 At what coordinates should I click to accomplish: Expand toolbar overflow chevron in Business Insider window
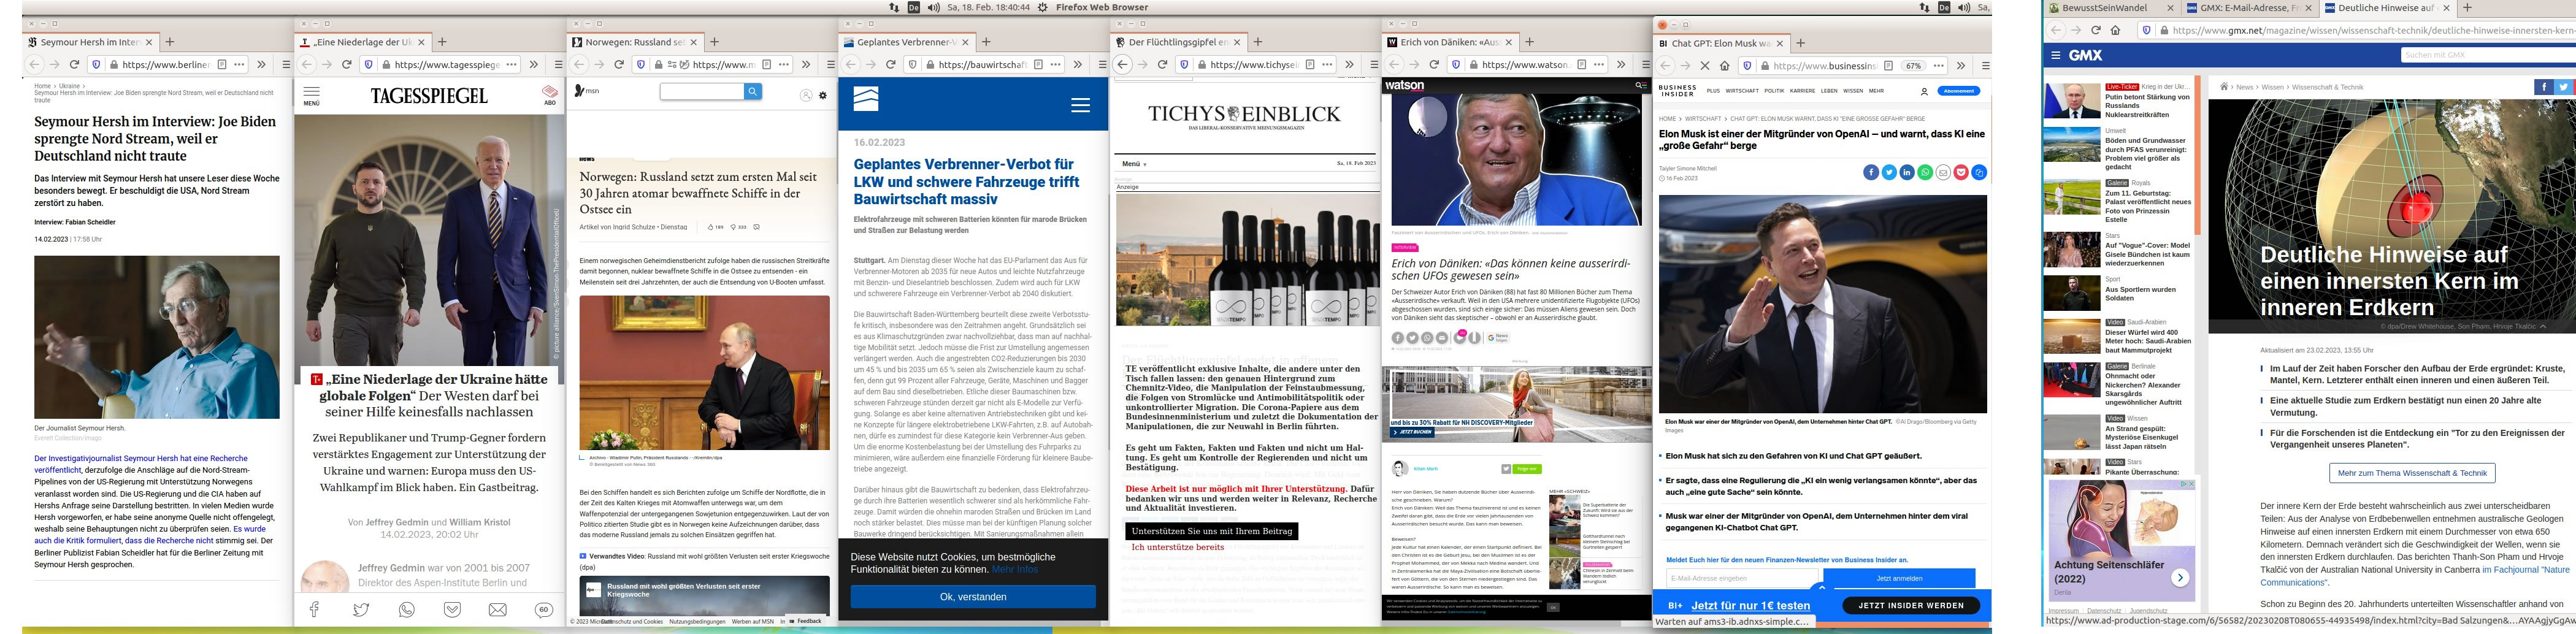click(x=1961, y=66)
